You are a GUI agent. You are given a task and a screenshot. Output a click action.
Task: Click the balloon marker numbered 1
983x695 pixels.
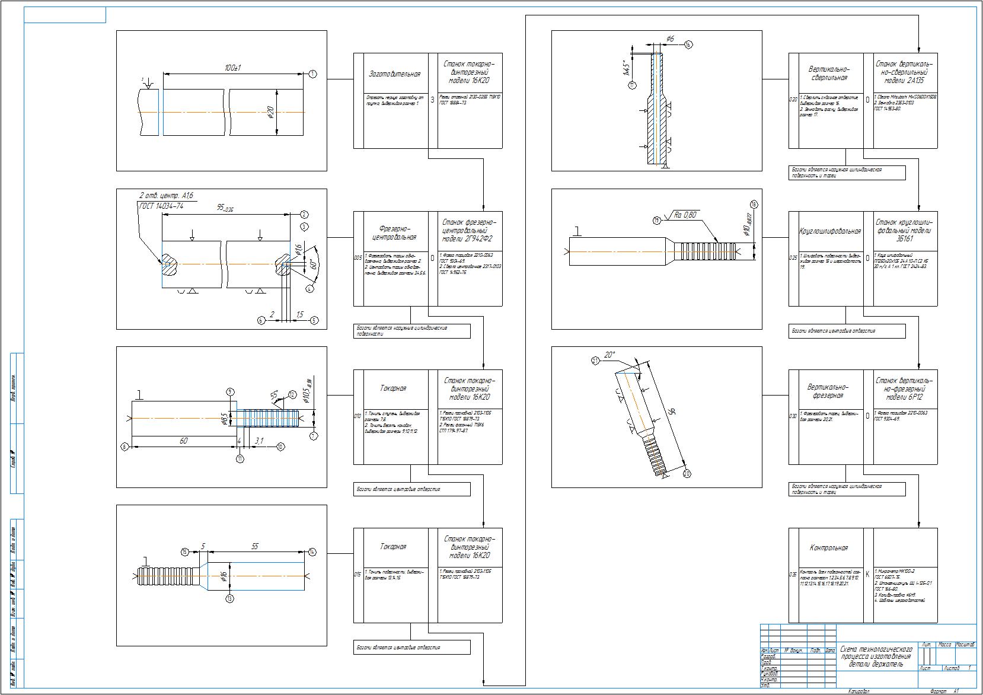pyautogui.click(x=312, y=74)
